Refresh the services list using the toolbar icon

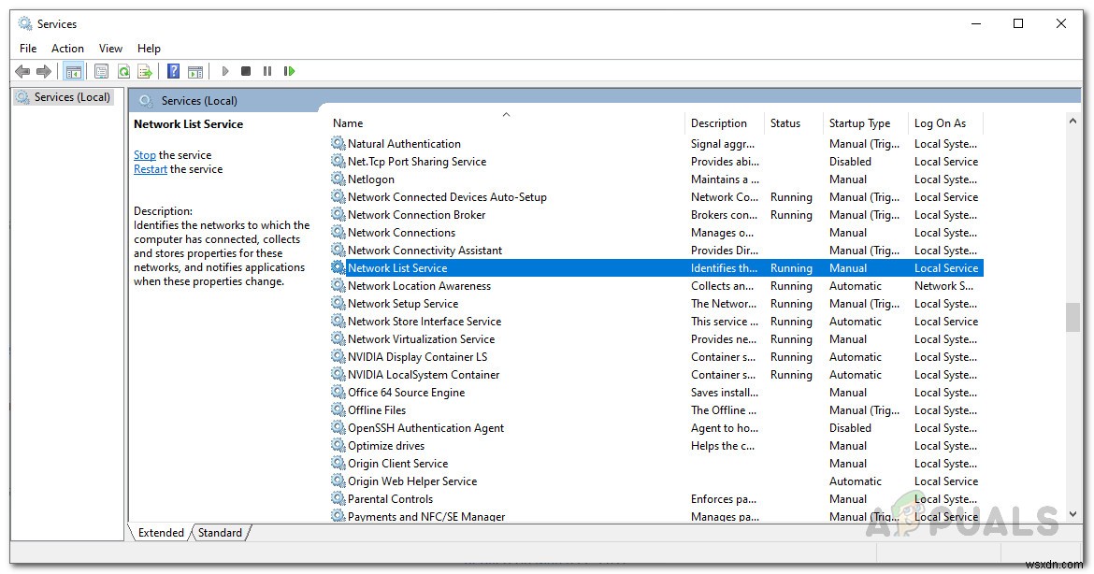coord(123,70)
